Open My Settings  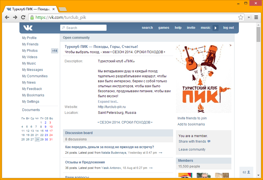pyautogui.click(x=31, y=101)
